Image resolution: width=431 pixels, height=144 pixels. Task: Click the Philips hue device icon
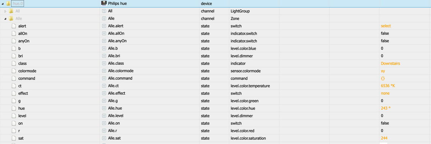tap(105, 3)
